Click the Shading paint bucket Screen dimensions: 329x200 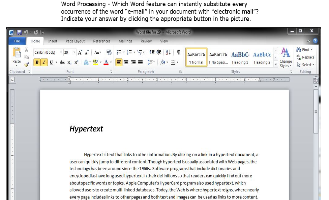pyautogui.click(x=163, y=62)
